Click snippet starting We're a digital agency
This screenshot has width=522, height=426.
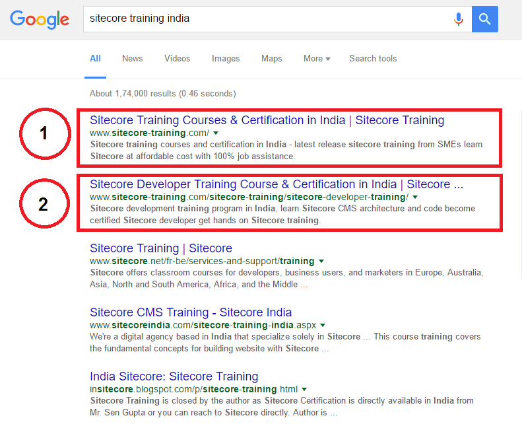[285, 342]
